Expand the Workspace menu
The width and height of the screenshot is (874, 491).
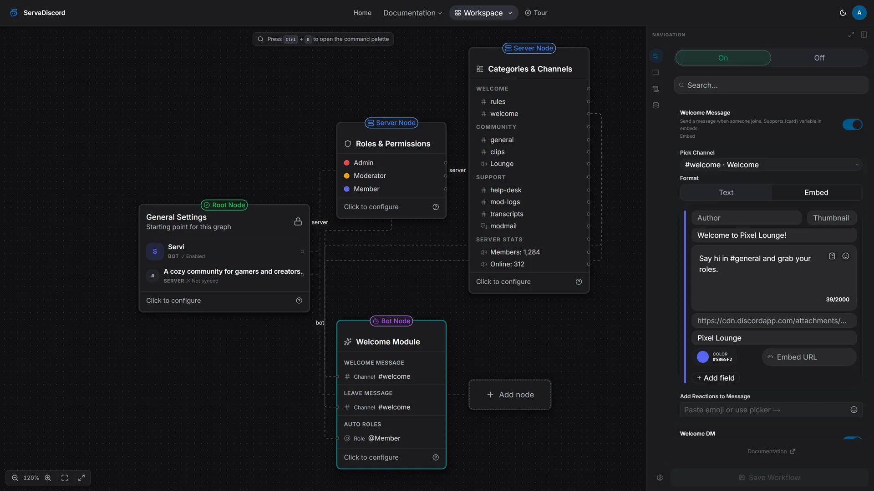coord(483,13)
